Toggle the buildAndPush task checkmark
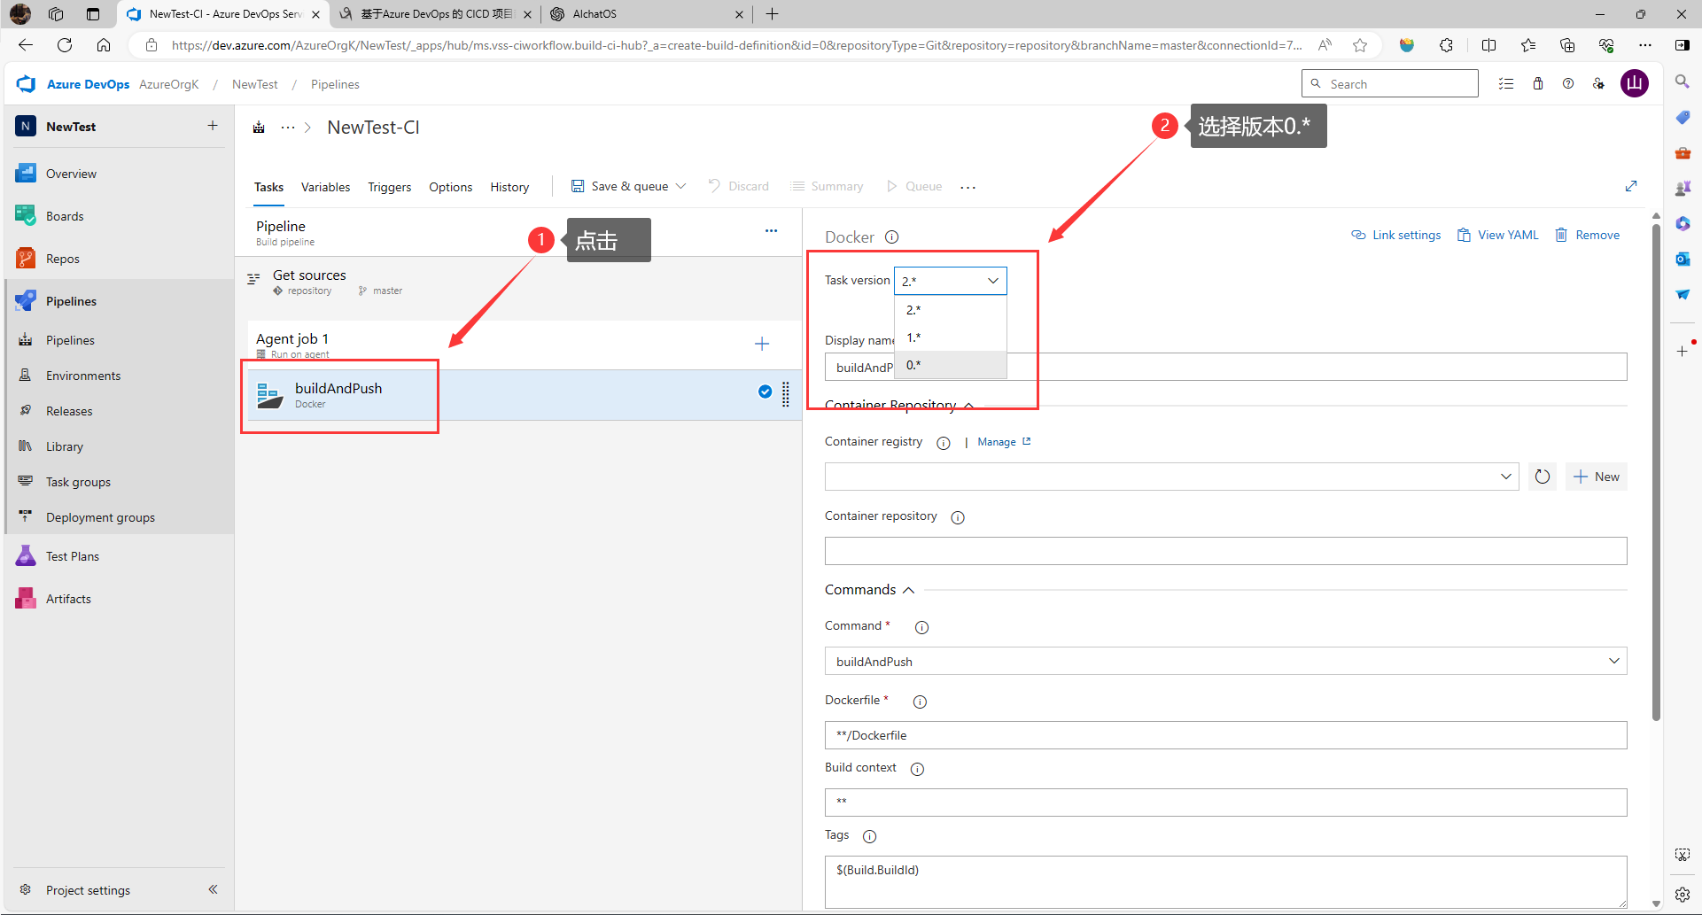Viewport: 1702px width, 915px height. [x=765, y=392]
